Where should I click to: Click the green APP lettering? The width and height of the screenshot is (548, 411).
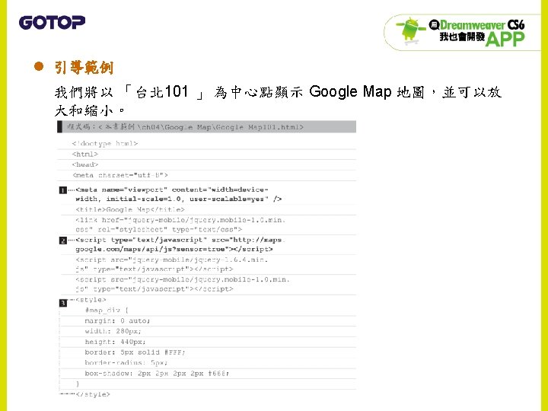(x=505, y=39)
